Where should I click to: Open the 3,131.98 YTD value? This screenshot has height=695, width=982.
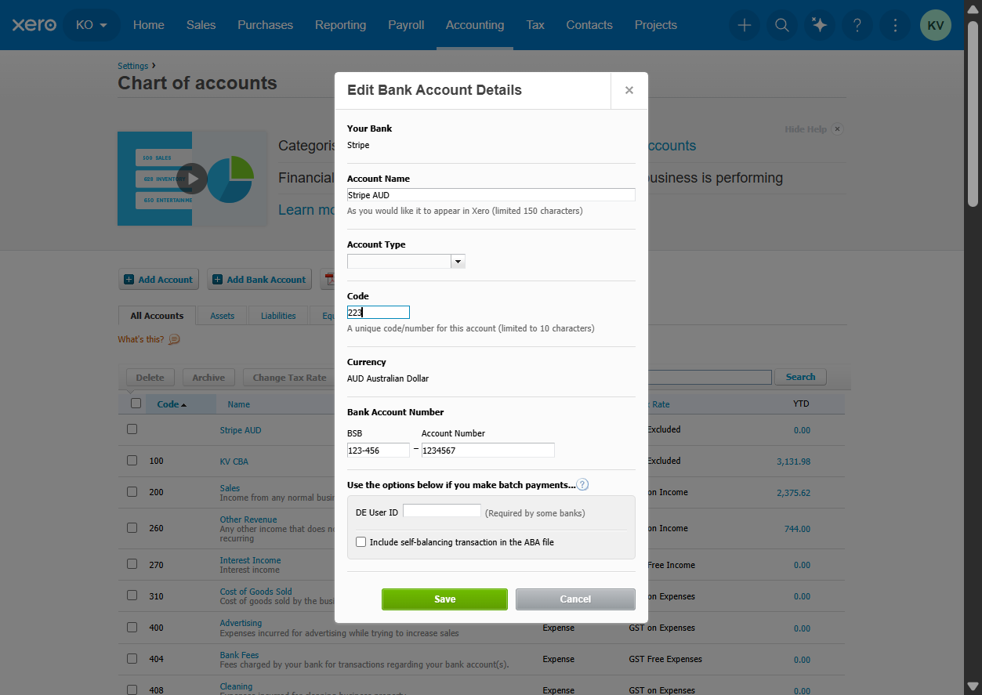[793, 462]
